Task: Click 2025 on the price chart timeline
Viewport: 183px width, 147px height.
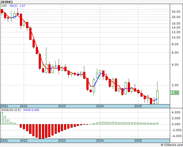Action: (138, 106)
